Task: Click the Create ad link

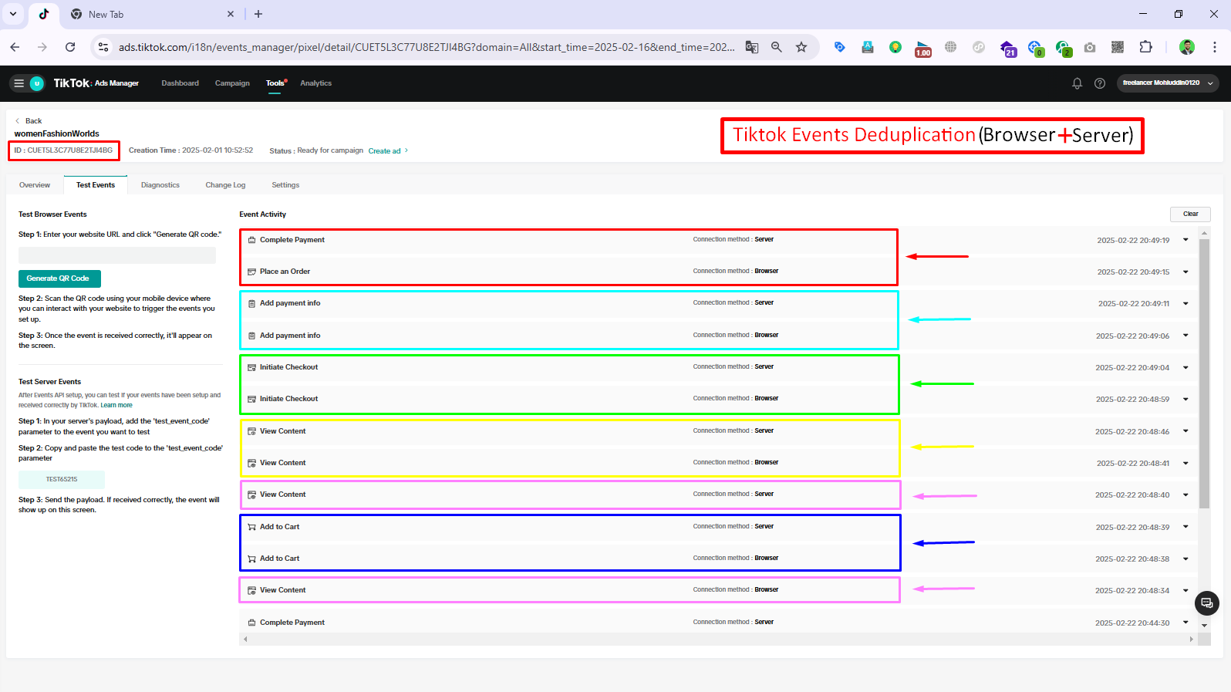Action: 385,151
